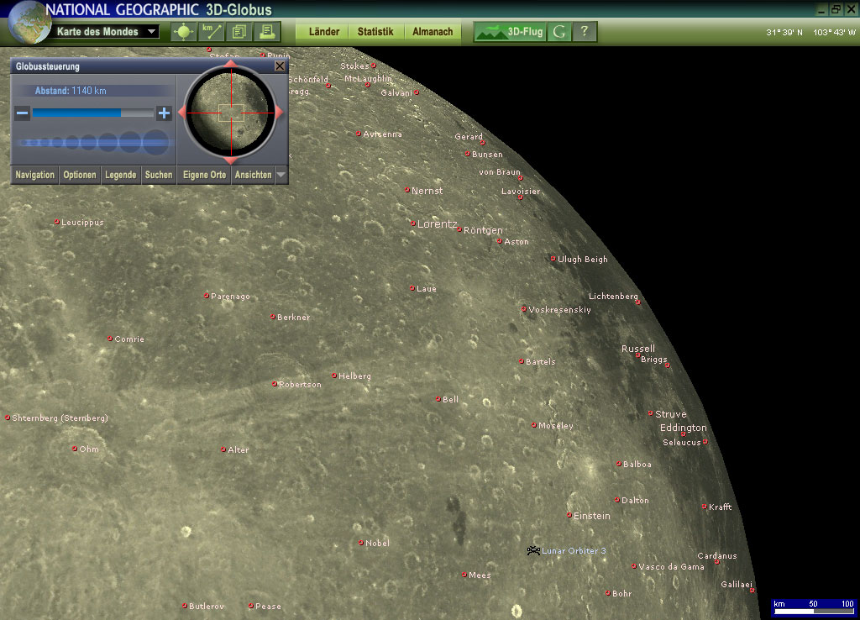Open help with the question mark icon
Screen dimensions: 860x620
coord(585,32)
